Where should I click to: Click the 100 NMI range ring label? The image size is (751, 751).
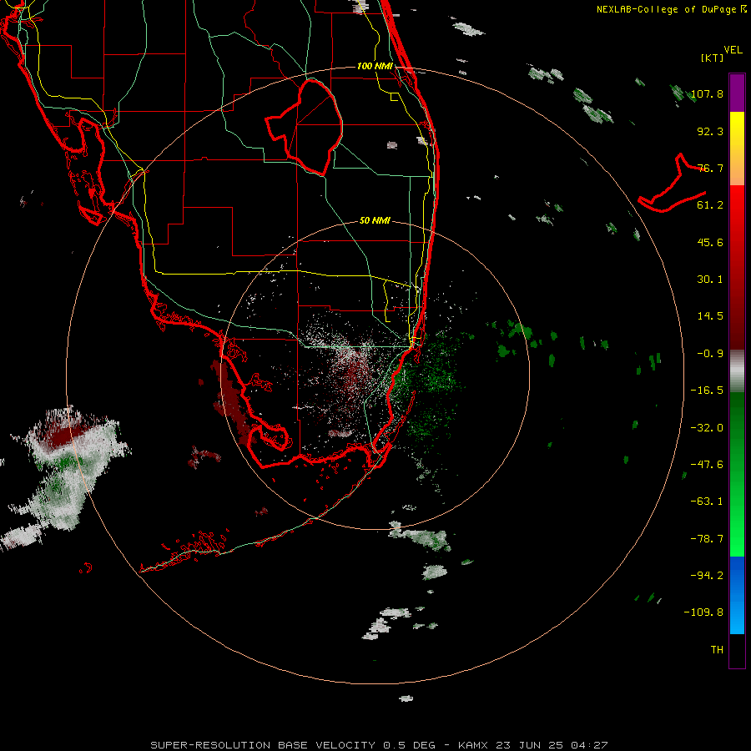tap(374, 66)
